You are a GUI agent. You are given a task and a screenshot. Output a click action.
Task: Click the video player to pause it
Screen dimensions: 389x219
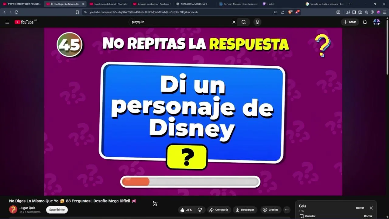pos(193,112)
